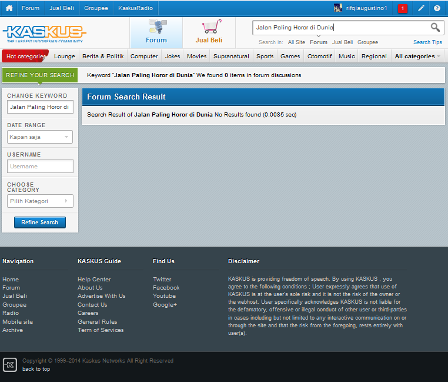Open Advertise With Us link
Viewport: 448px width, 382px height.
[102, 296]
